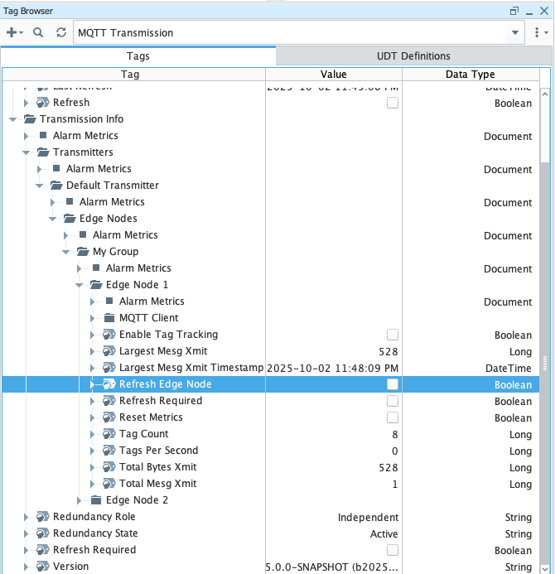Click the add tag plus icon
This screenshot has width=555, height=574.
point(12,32)
